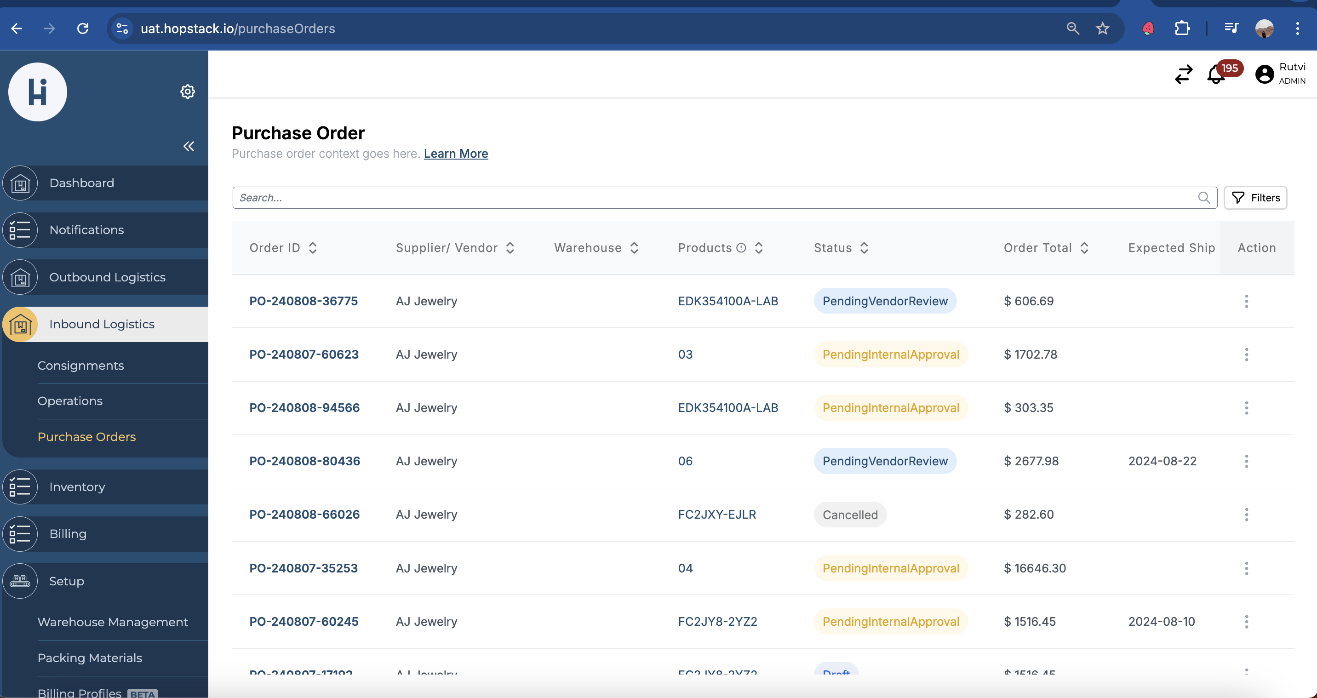The width and height of the screenshot is (1317, 698).
Task: Click the account switcher arrows icon
Action: (1183, 74)
